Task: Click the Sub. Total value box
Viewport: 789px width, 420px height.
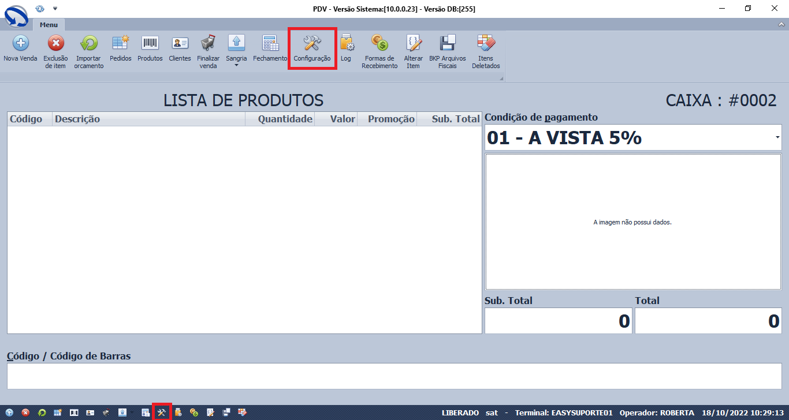Action: click(x=559, y=321)
